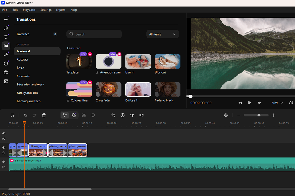
Task: Open the Transition wizard icon
Action: [141, 115]
